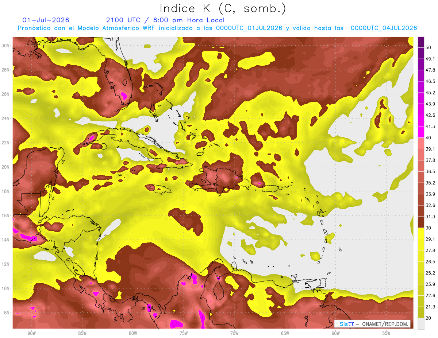Select the magenta swatch between 40 and 41.3
The image size is (438, 338).
(421, 132)
